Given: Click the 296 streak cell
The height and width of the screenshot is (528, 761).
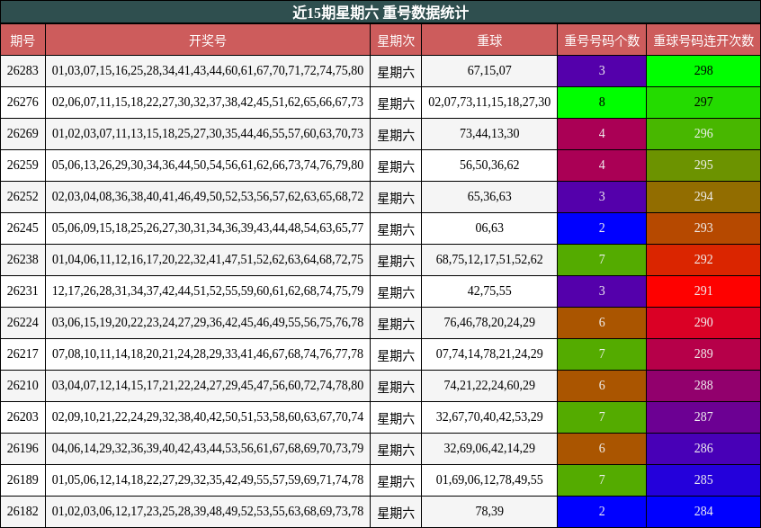Looking at the screenshot, I should coord(703,134).
